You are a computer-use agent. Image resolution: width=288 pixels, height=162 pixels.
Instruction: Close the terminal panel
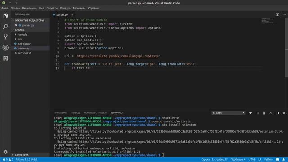pos(284,113)
